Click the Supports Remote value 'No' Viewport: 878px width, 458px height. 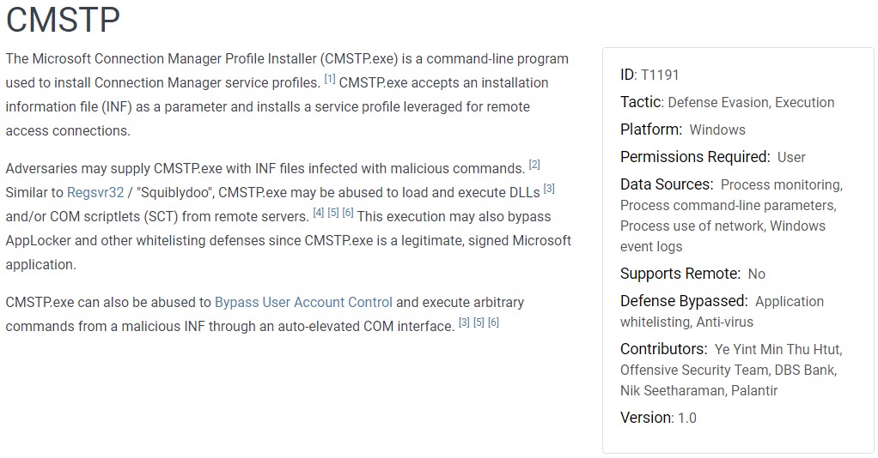(x=756, y=274)
